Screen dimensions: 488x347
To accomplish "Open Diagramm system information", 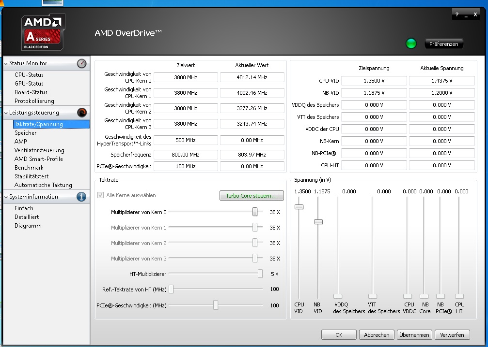I will pyautogui.click(x=28, y=226).
